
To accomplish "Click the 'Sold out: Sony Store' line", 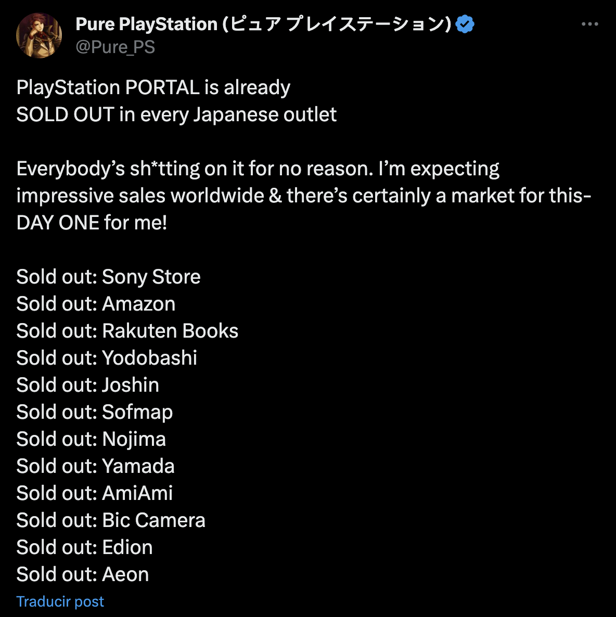I will [109, 277].
